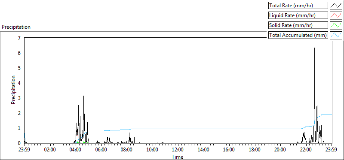Click the tallest precipitation peak near 22:40
This screenshot has width=344, height=160.
click(x=314, y=48)
